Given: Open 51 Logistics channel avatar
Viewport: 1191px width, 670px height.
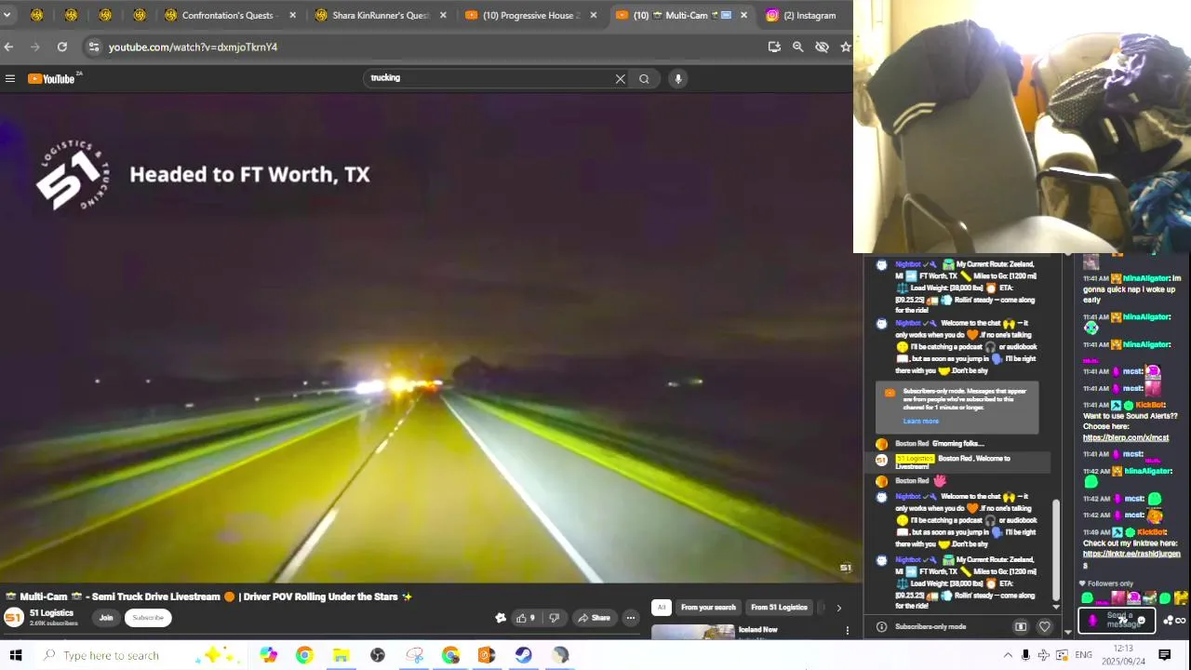Looking at the screenshot, I should 14,617.
